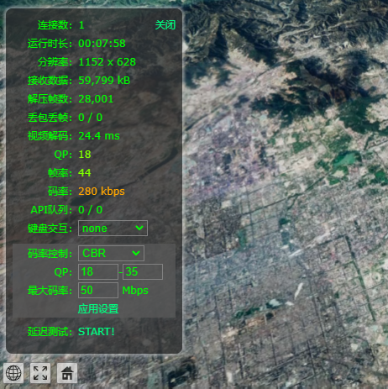Click the decoded frames value 28,001
The width and height of the screenshot is (388, 389).
pos(96,99)
